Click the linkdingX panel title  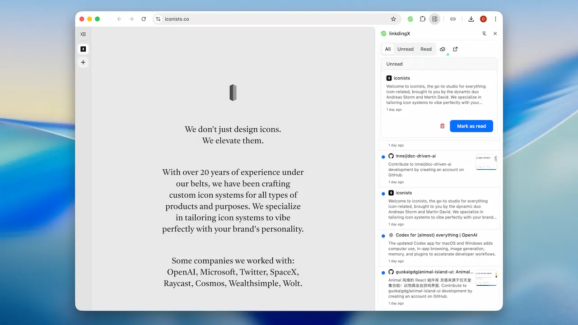(400, 33)
